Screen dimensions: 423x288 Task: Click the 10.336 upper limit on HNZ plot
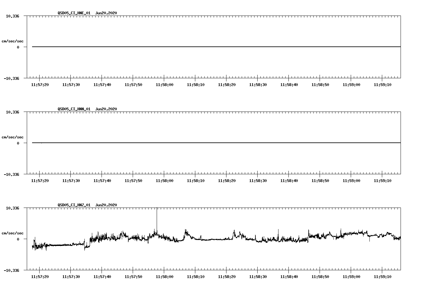pyautogui.click(x=12, y=208)
